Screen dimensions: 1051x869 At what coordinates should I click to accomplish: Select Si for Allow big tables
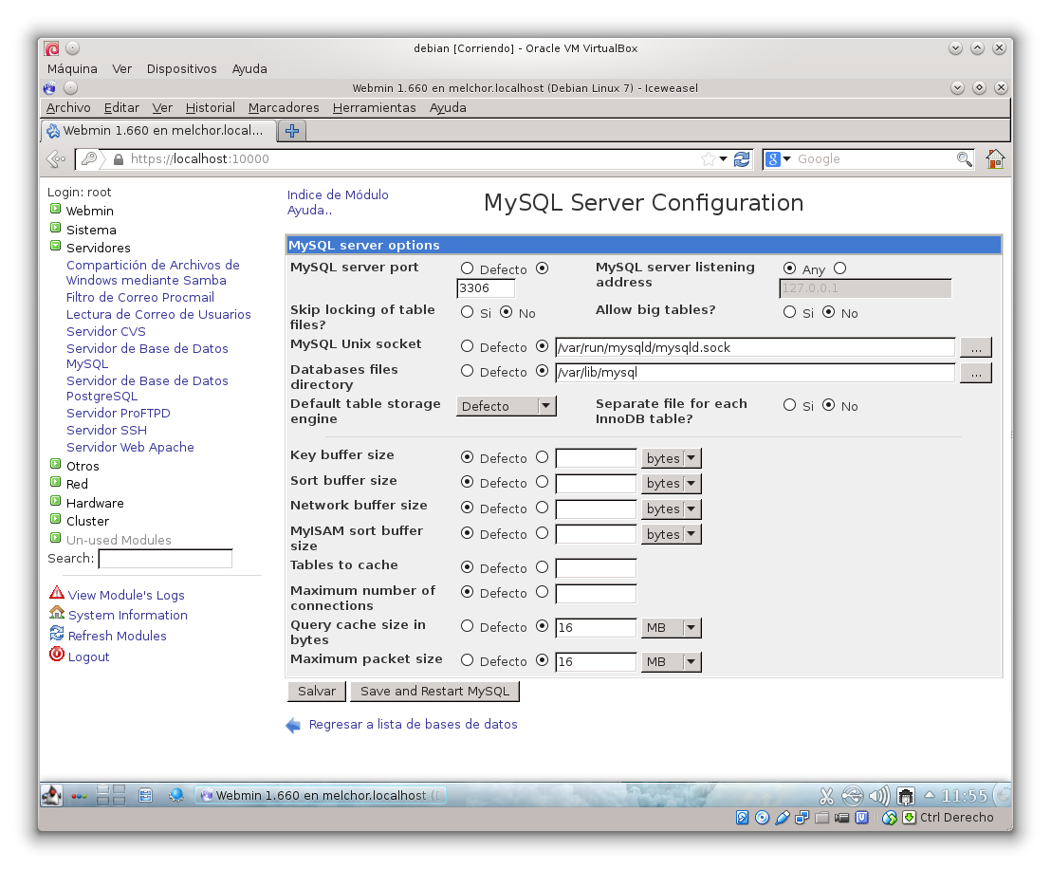[x=789, y=312]
